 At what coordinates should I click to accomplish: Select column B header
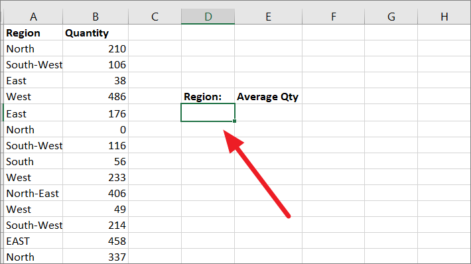96,17
